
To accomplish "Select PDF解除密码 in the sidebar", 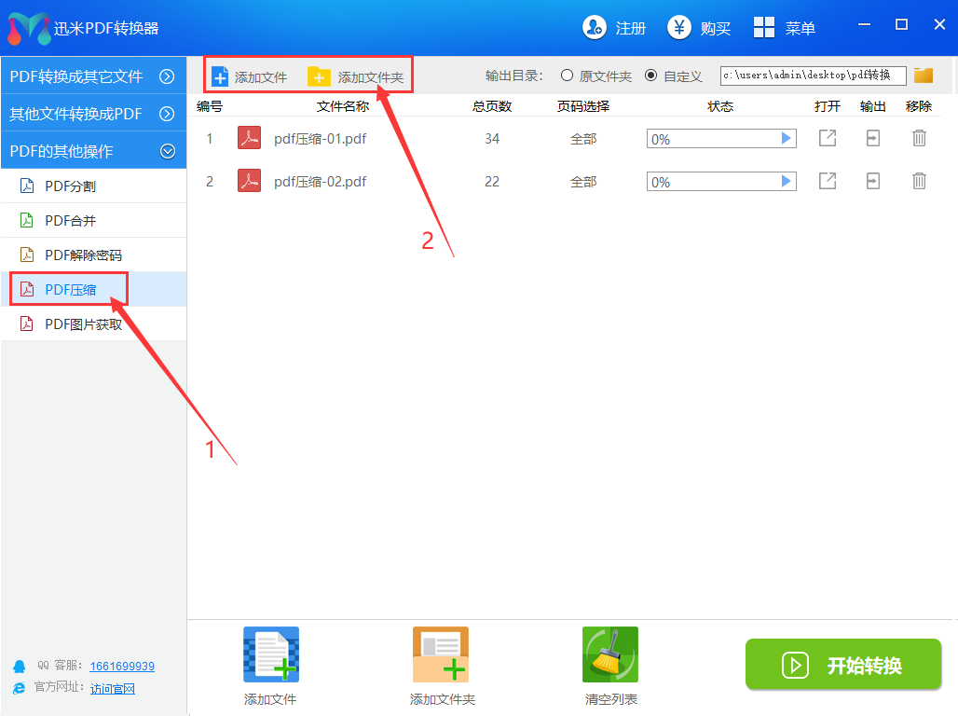I will coord(93,255).
